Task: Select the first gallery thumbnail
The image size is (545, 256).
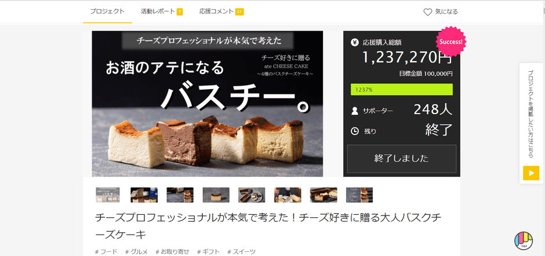Action: [x=108, y=195]
